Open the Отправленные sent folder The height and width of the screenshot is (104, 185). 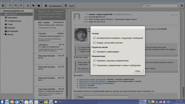(16, 21)
